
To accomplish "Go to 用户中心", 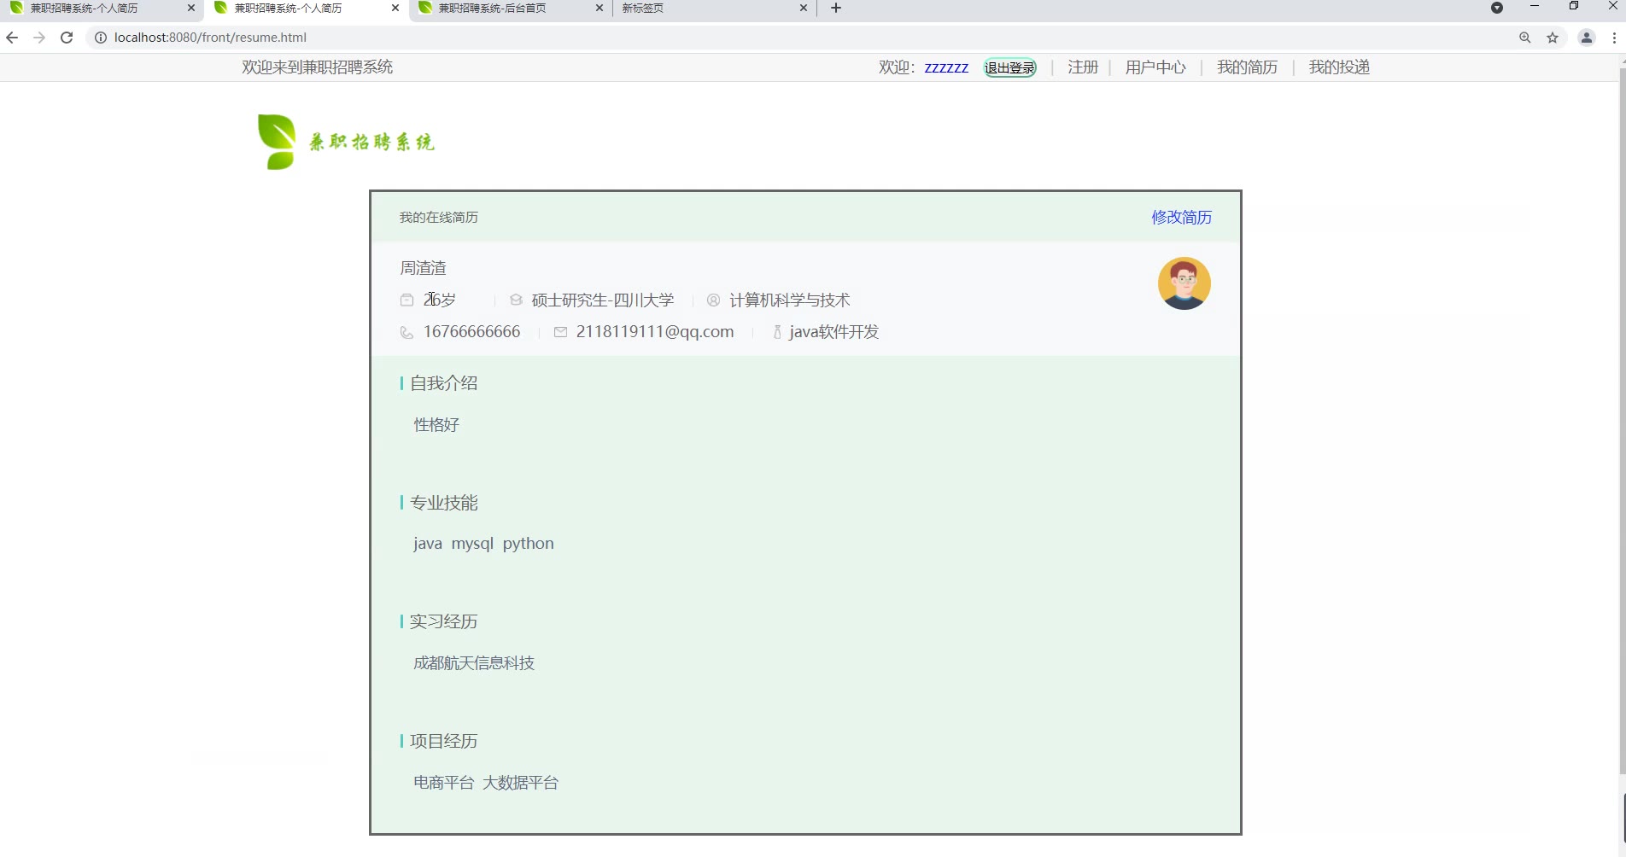I will point(1155,67).
